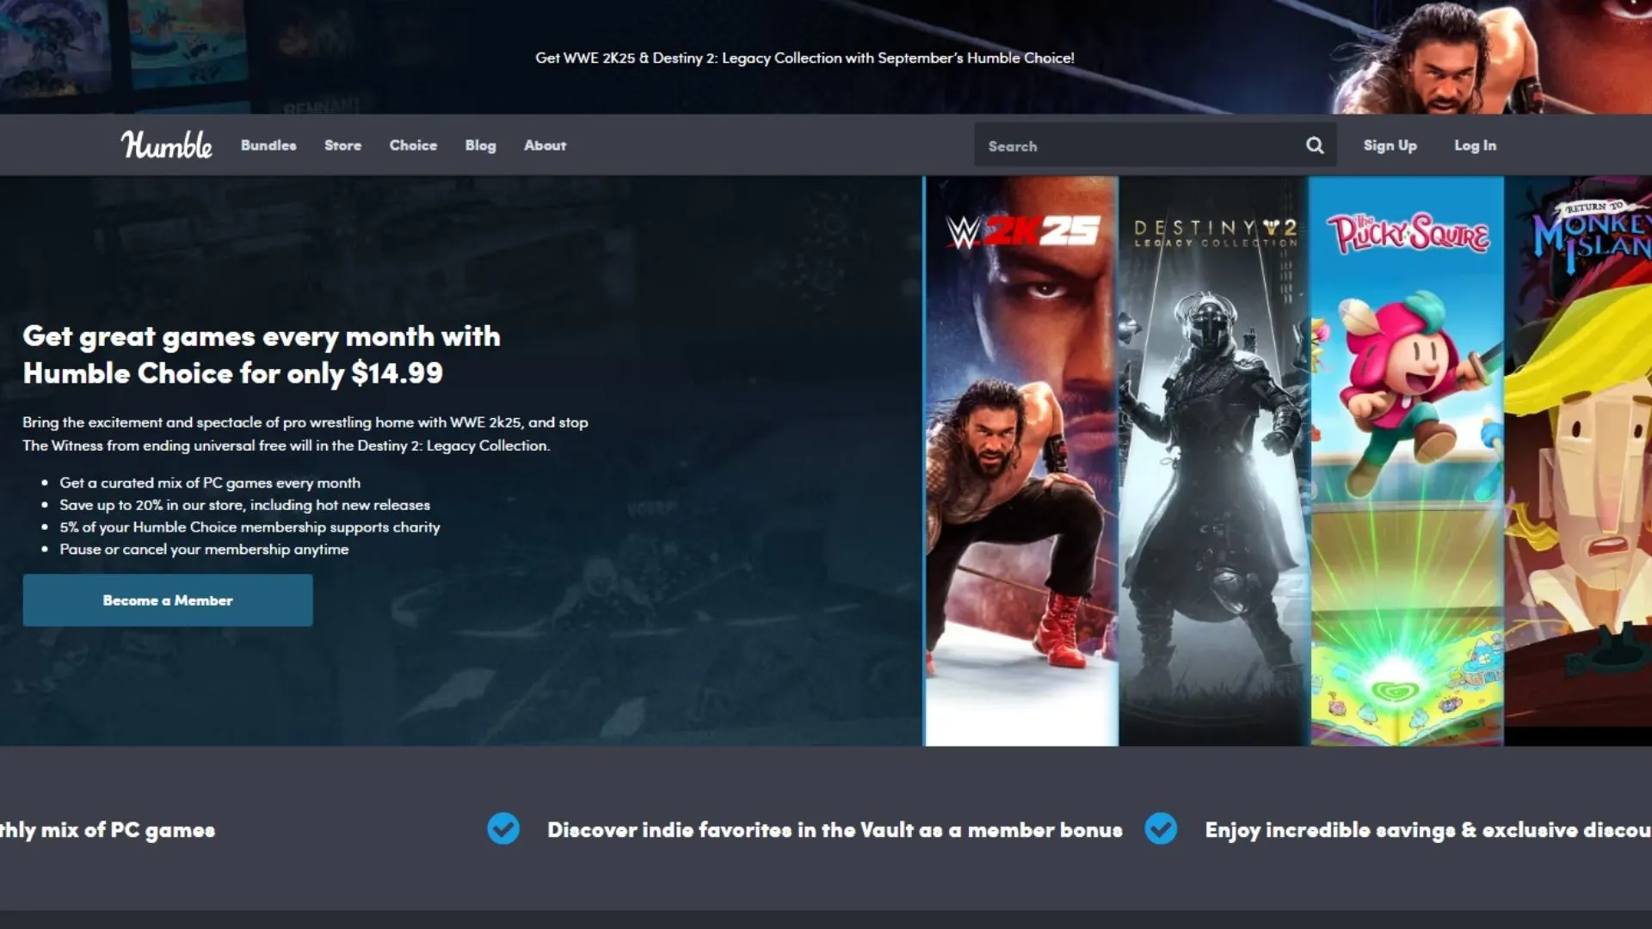The height and width of the screenshot is (929, 1652).
Task: Click the Sign Up link
Action: click(1390, 145)
